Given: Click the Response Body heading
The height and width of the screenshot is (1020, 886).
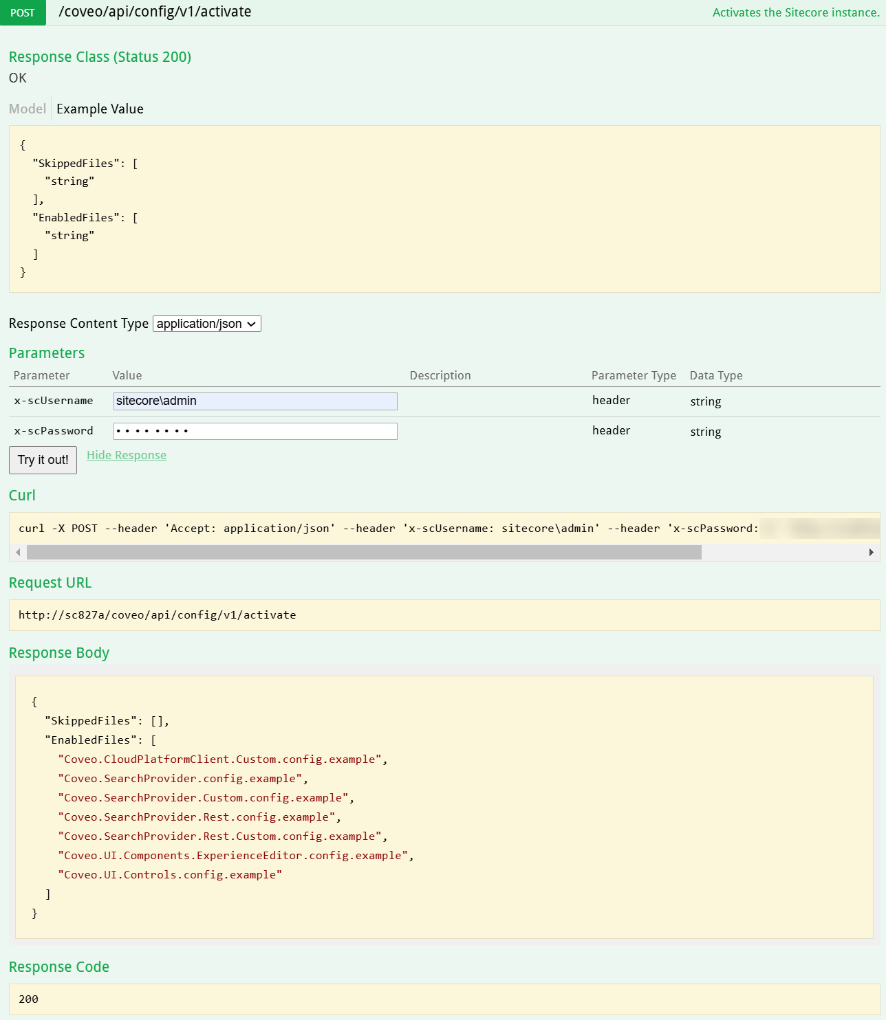Looking at the screenshot, I should coord(59,653).
